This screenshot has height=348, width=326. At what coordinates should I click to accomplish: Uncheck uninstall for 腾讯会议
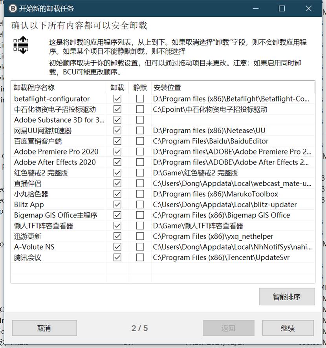coord(117,257)
